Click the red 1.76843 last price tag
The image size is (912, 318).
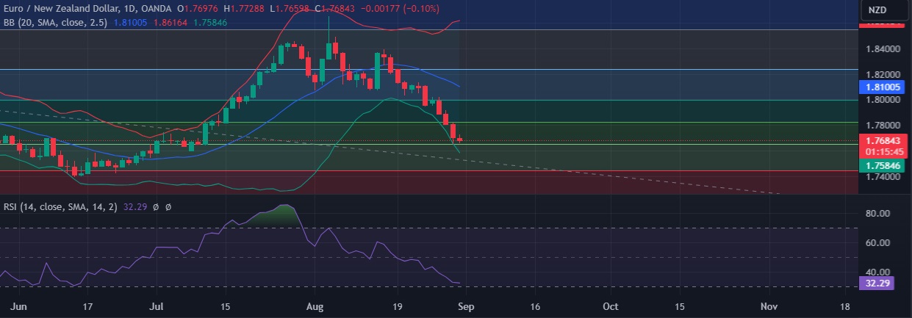click(882, 140)
